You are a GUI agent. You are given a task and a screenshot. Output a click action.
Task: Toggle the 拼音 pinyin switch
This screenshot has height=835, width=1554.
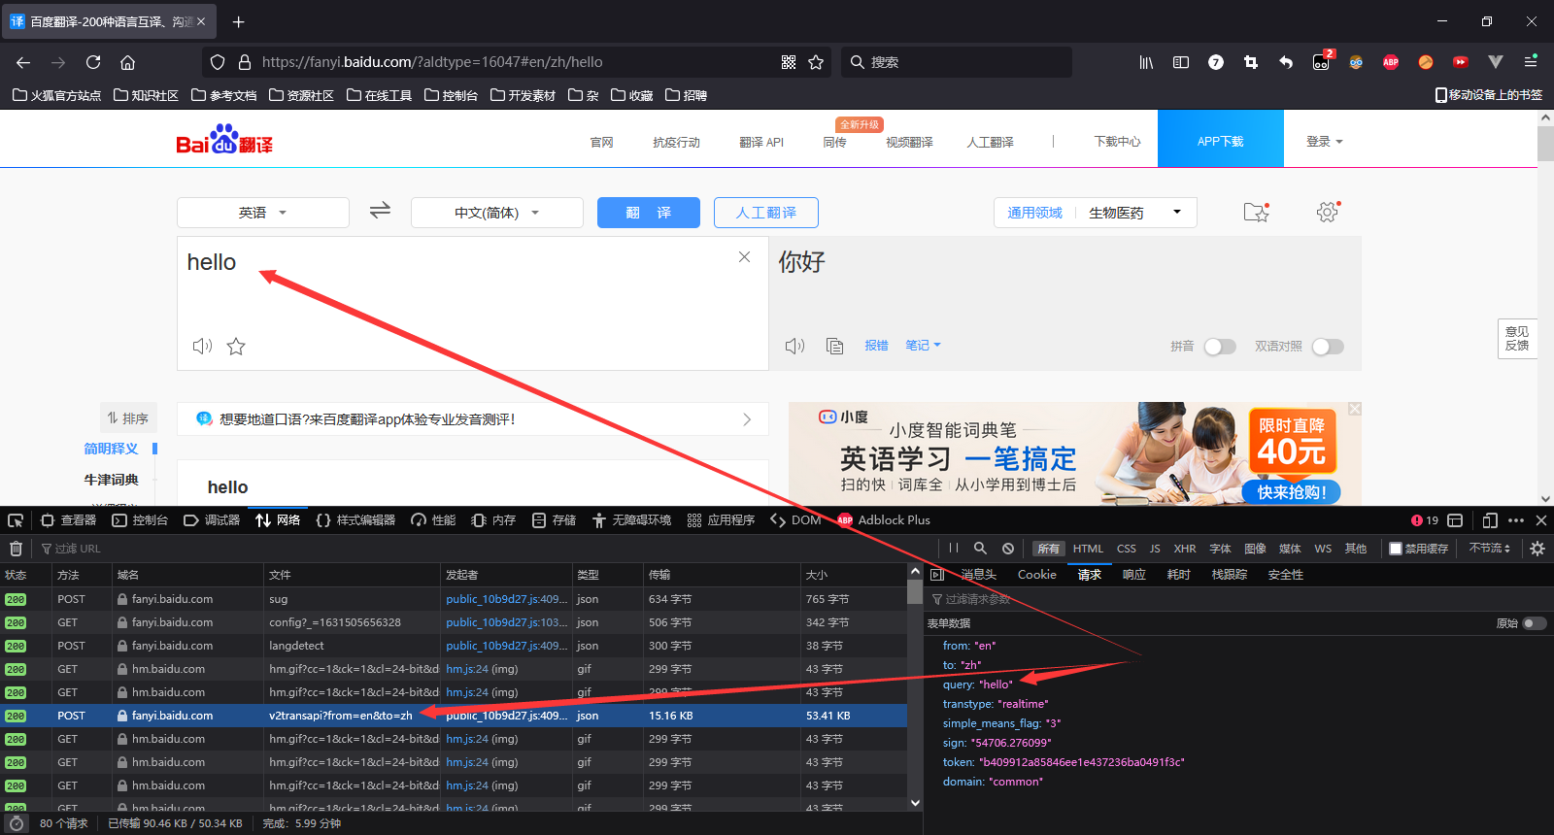click(x=1220, y=347)
